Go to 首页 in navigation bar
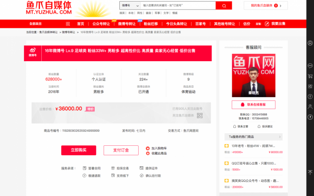Viewport: 314px width, 196px height. [x=81, y=24]
